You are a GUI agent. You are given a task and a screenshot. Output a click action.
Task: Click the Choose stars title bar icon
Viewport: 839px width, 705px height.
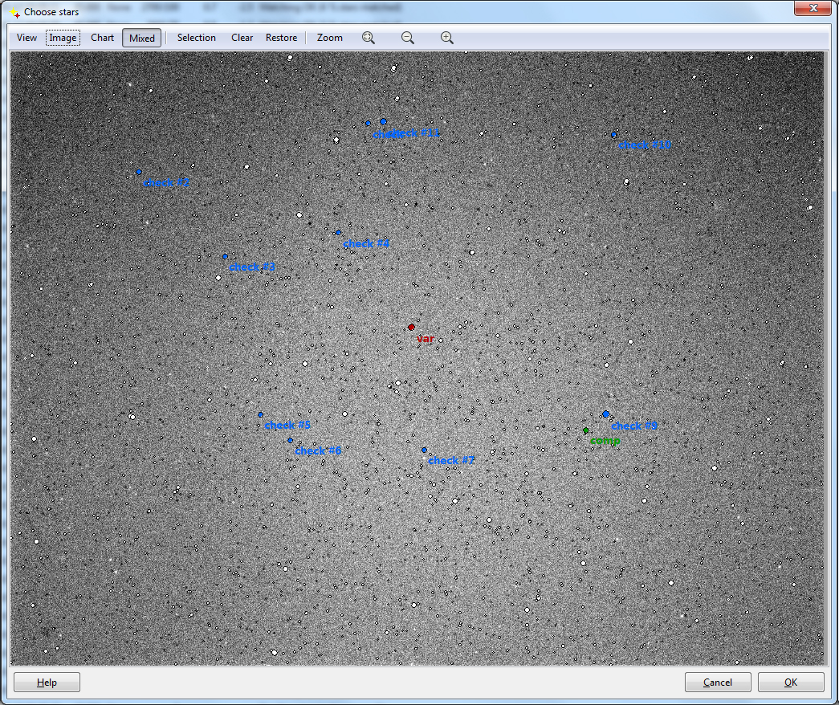[x=14, y=12]
